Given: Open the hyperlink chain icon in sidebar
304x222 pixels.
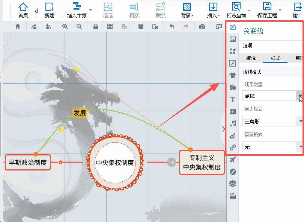Looking at the screenshot, I should pos(233,147).
